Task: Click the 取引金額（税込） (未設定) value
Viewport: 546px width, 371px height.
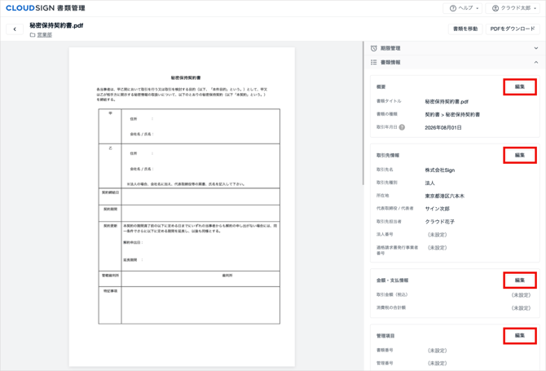Action: 521,295
